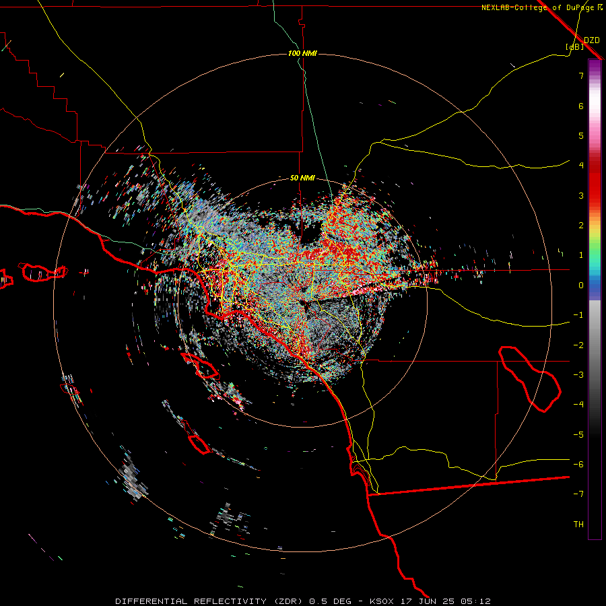Select the 5 value on color scale
The width and height of the screenshot is (606, 606).
tap(581, 135)
